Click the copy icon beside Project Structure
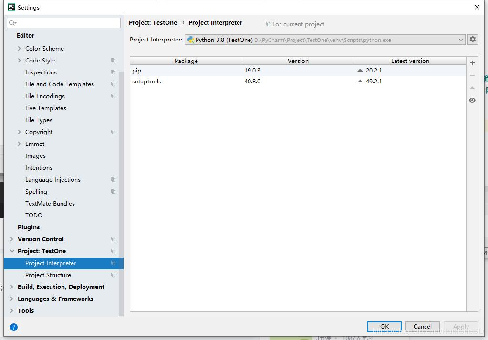 (113, 275)
